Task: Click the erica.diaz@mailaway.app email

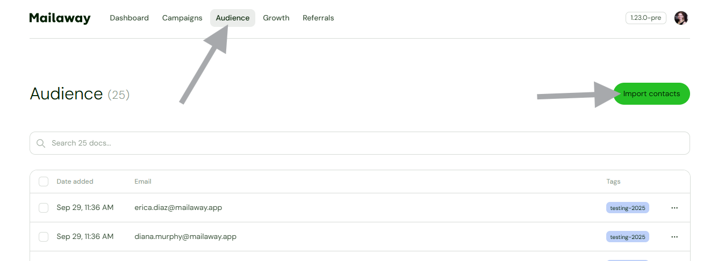Action: [178, 208]
